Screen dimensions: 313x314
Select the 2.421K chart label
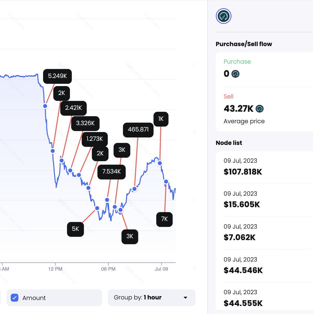pyautogui.click(x=73, y=108)
